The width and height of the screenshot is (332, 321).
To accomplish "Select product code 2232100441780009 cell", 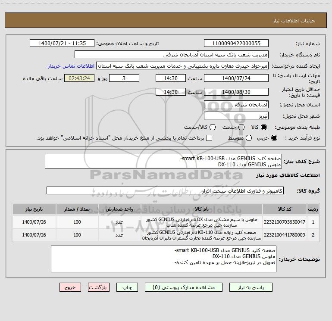I will coord(285,235).
